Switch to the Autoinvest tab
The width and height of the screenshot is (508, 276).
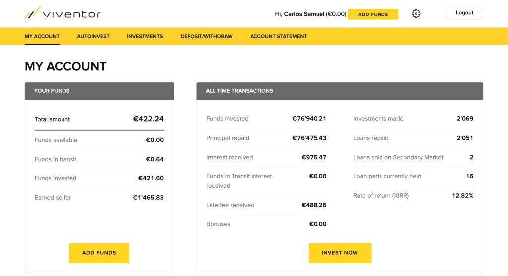[93, 36]
